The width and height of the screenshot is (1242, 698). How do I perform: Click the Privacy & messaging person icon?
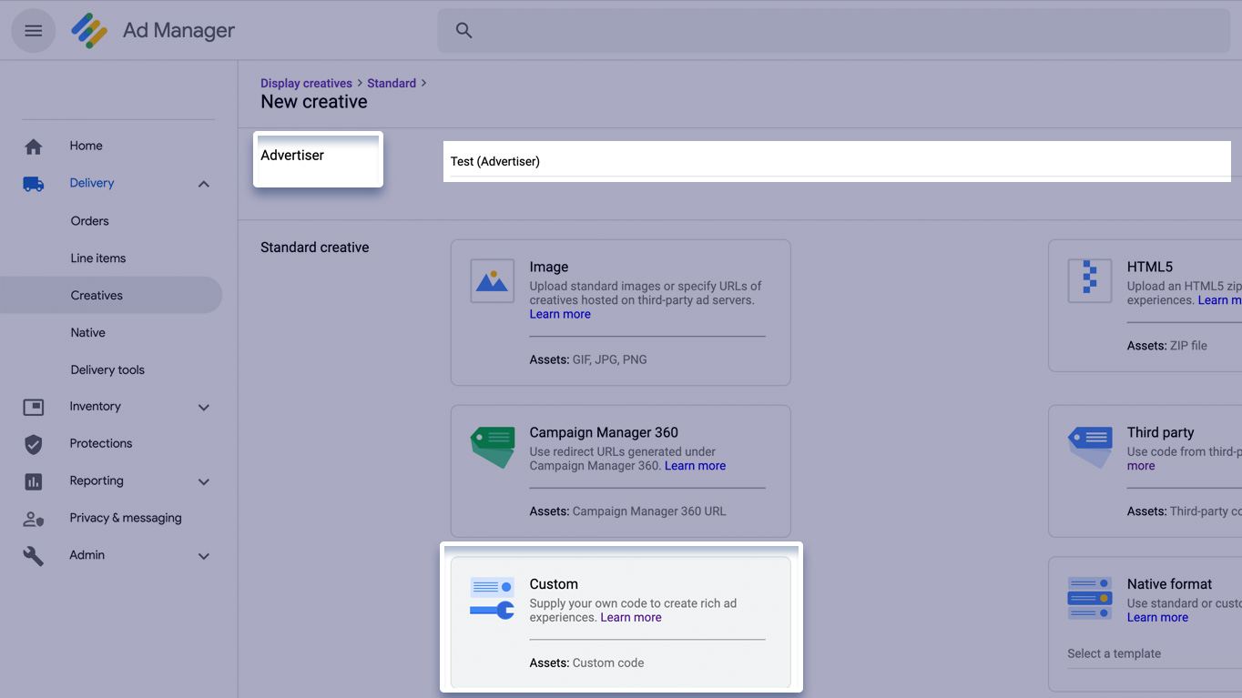coord(34,519)
